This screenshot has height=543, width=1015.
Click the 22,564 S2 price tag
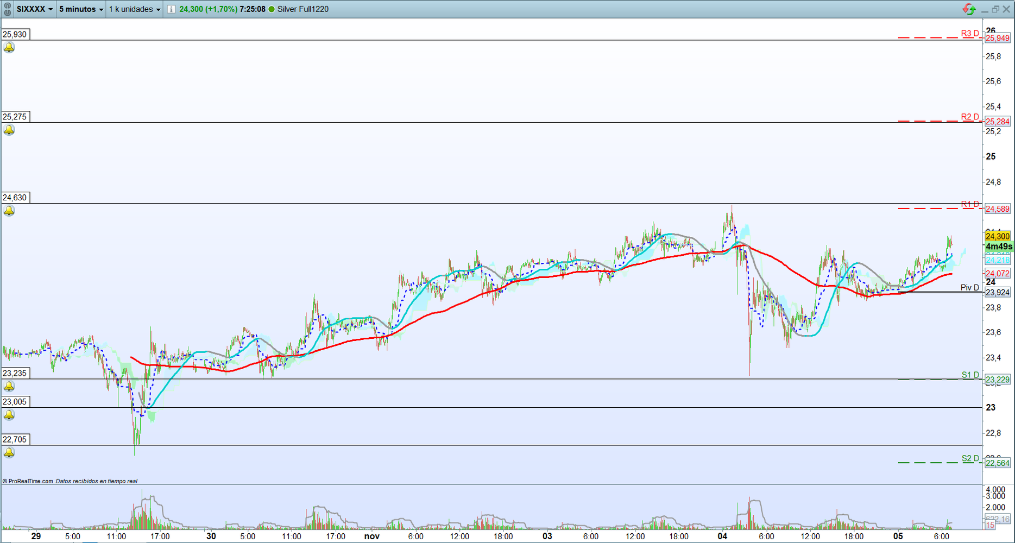tap(998, 463)
